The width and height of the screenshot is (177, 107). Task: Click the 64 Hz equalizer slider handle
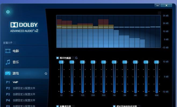click(x=72, y=62)
